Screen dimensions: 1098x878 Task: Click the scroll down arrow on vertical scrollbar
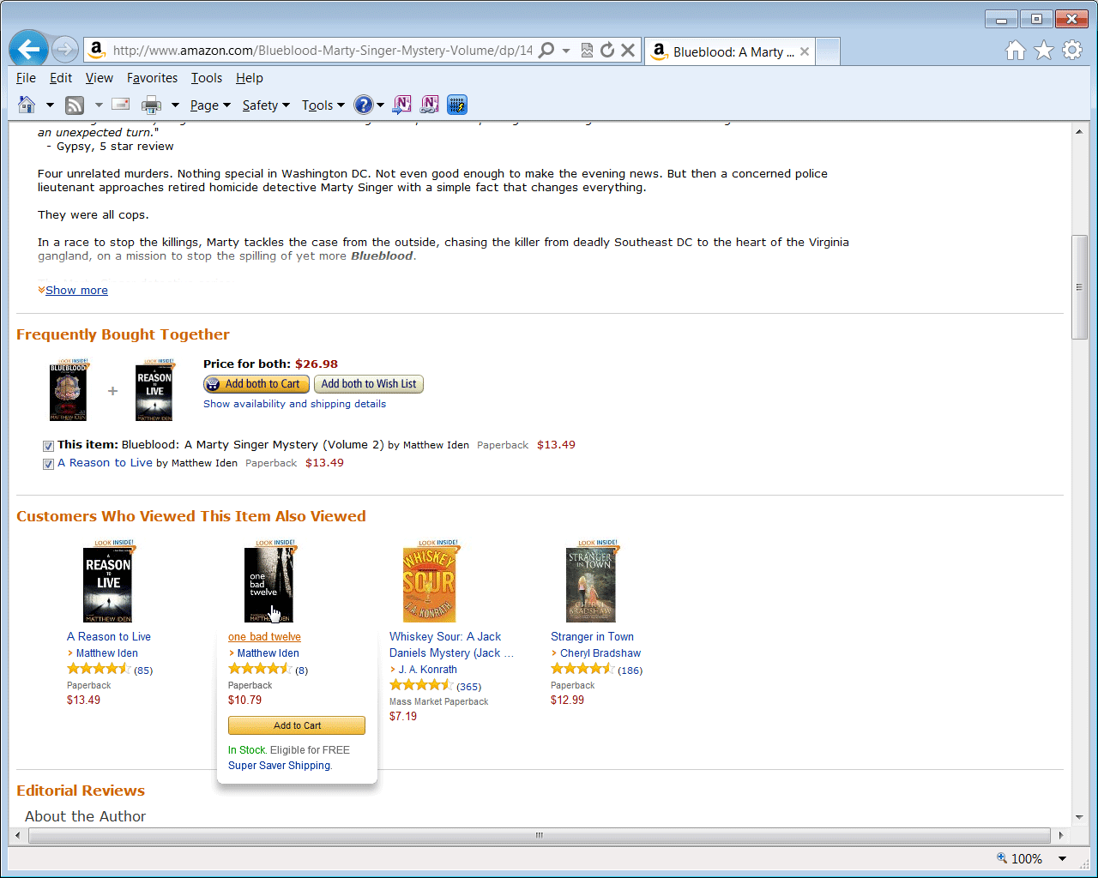(1079, 817)
